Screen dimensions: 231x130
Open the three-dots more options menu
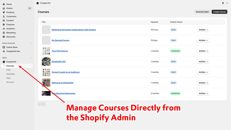227,3
